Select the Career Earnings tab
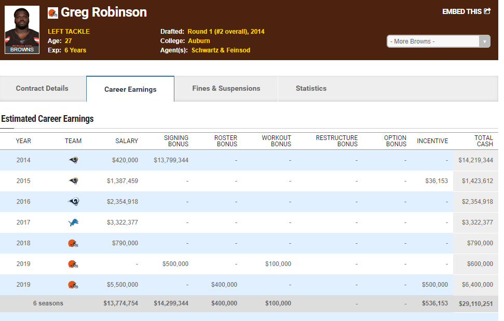Viewport: 504px width, 321px height. click(x=130, y=89)
